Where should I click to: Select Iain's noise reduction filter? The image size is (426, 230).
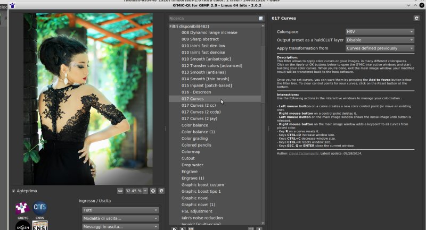pos(202,218)
